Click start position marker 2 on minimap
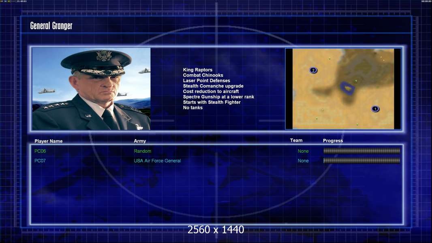The width and height of the screenshot is (432, 243). click(313, 70)
